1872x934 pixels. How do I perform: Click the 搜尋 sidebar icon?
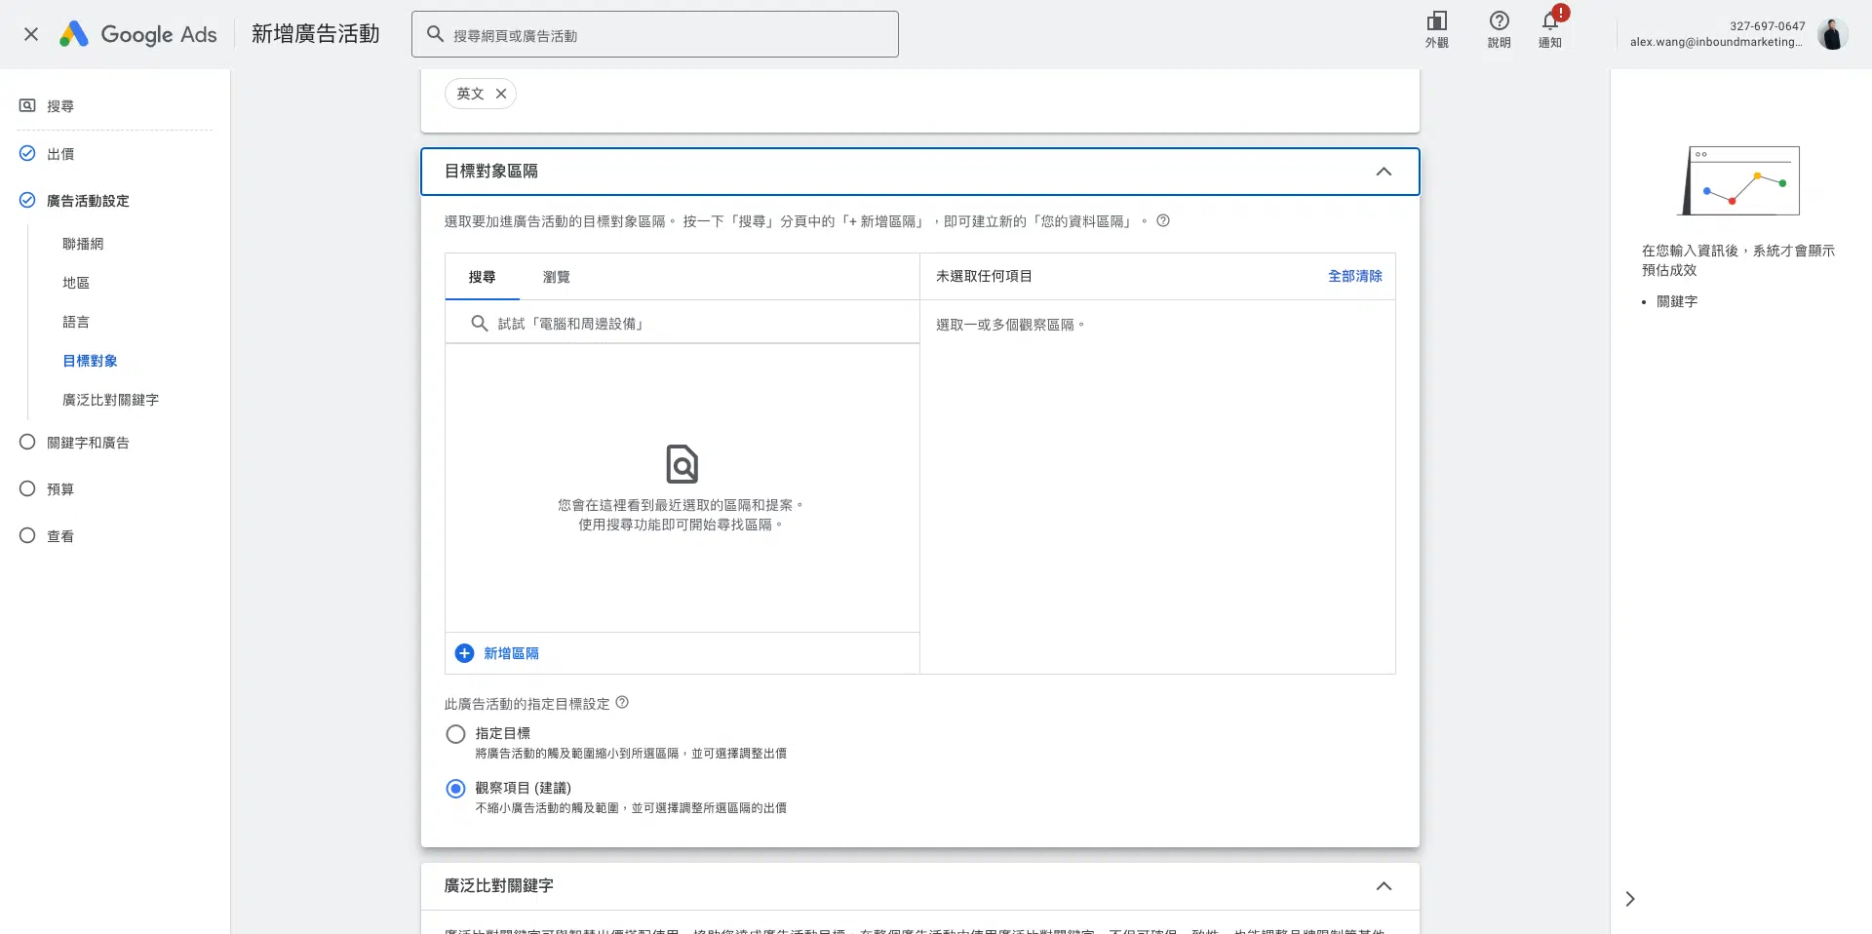pos(27,105)
